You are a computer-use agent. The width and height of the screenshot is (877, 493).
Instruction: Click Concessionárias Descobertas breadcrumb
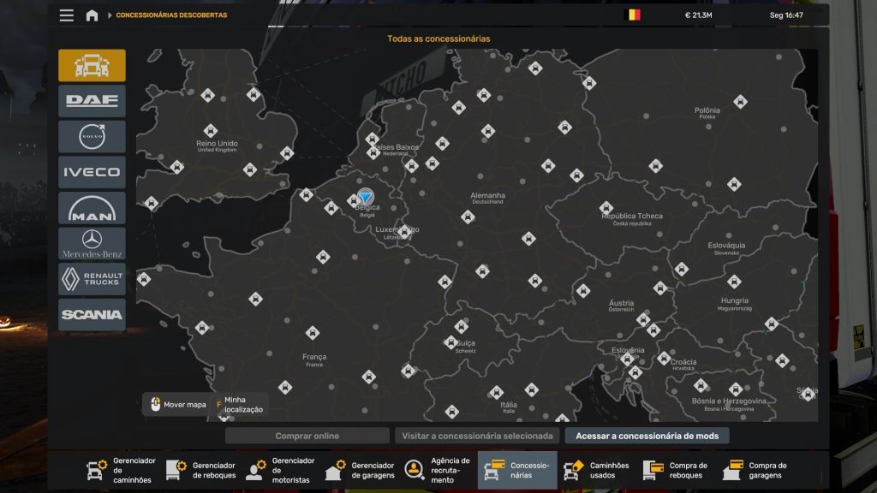coord(171,15)
